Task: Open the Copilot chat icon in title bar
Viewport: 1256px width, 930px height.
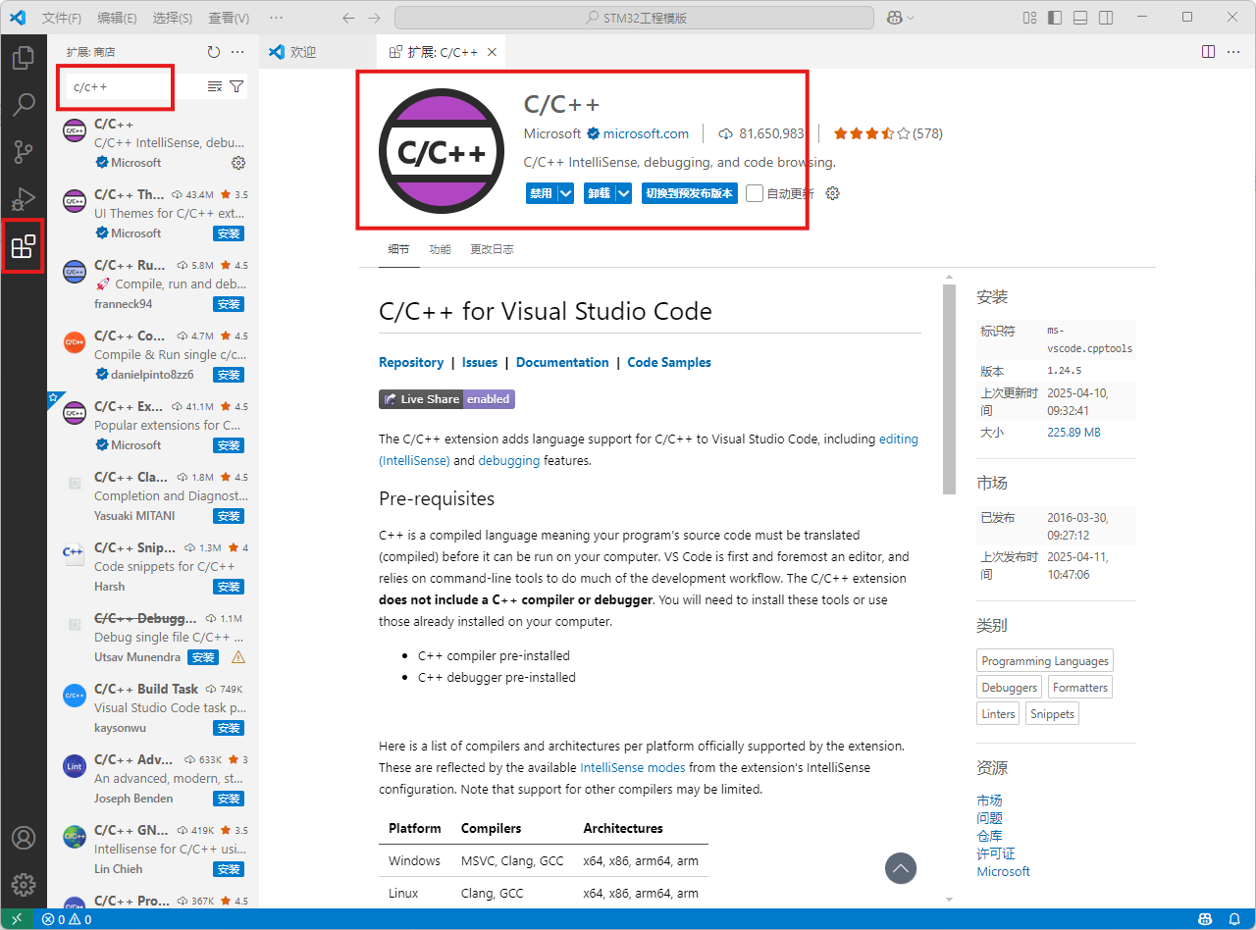Action: pyautogui.click(x=894, y=18)
